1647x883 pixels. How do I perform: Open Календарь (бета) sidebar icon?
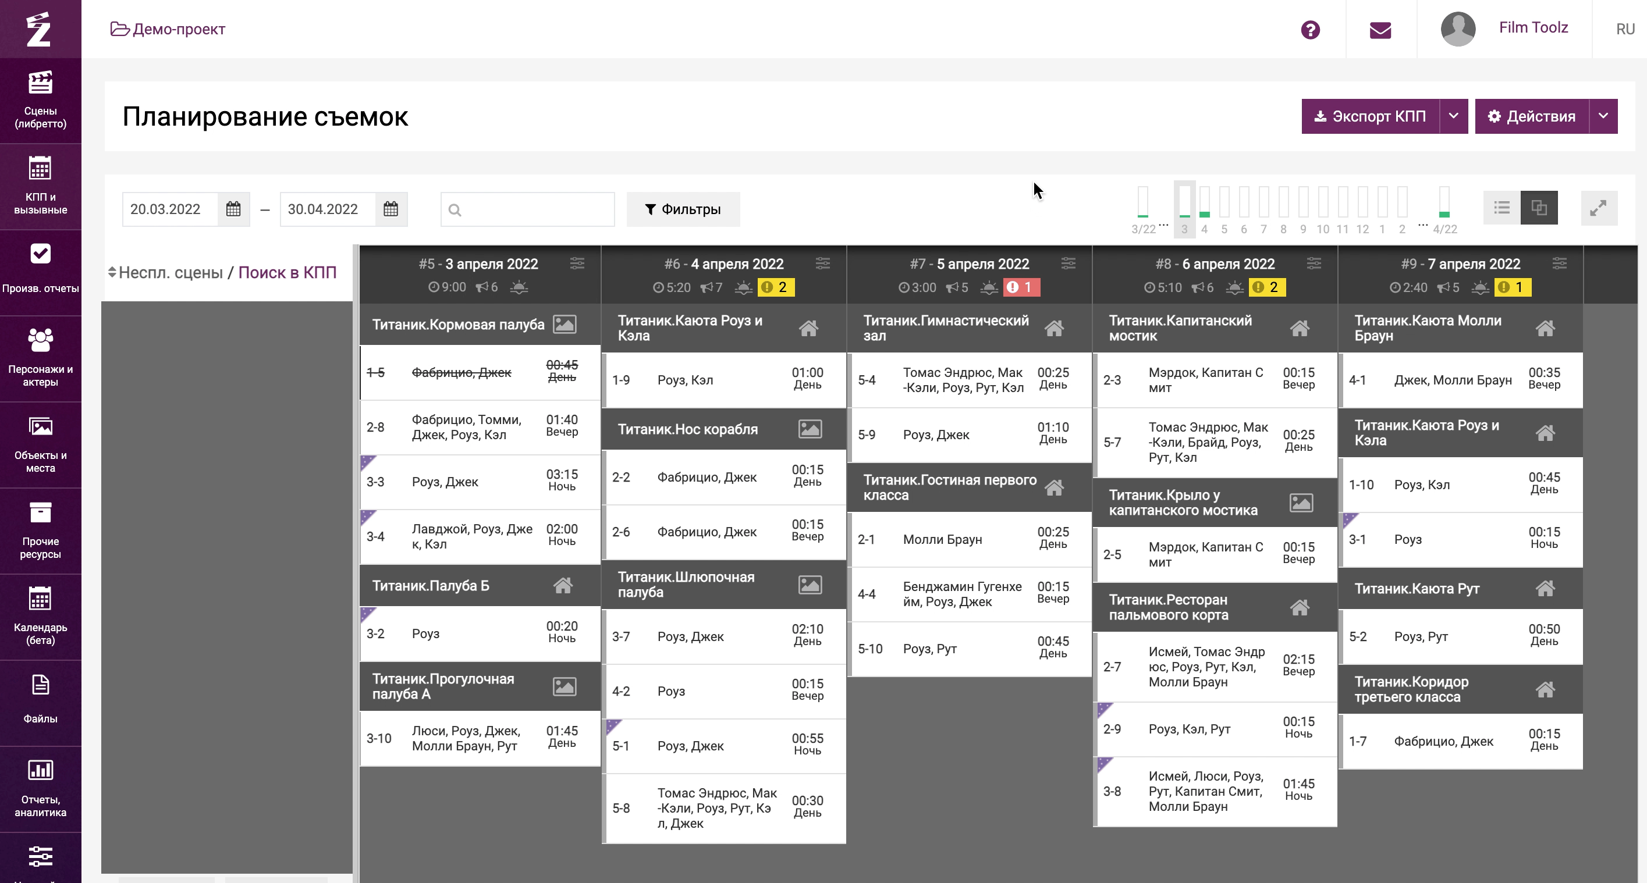40,617
